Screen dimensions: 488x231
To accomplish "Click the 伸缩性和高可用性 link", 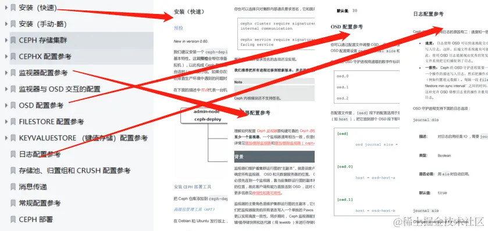I will pos(268,193).
